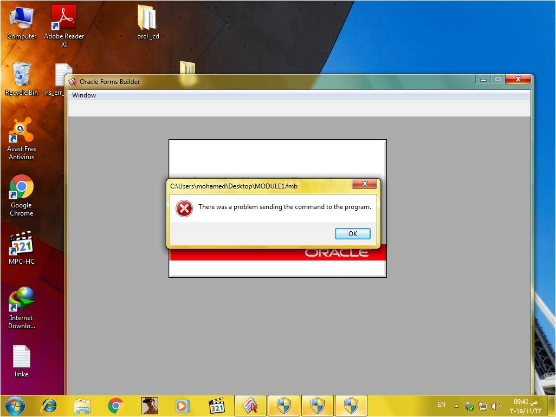Launch Internet Explorer from the taskbar

pyautogui.click(x=49, y=405)
